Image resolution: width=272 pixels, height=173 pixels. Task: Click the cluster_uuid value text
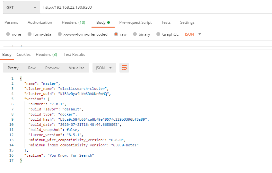coord(83,94)
